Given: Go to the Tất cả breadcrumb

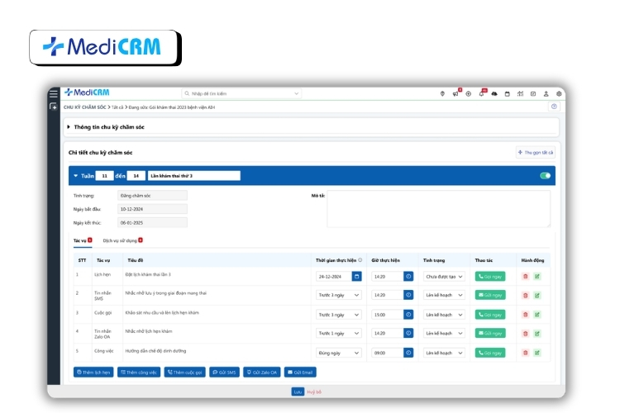Looking at the screenshot, I should coord(117,107).
